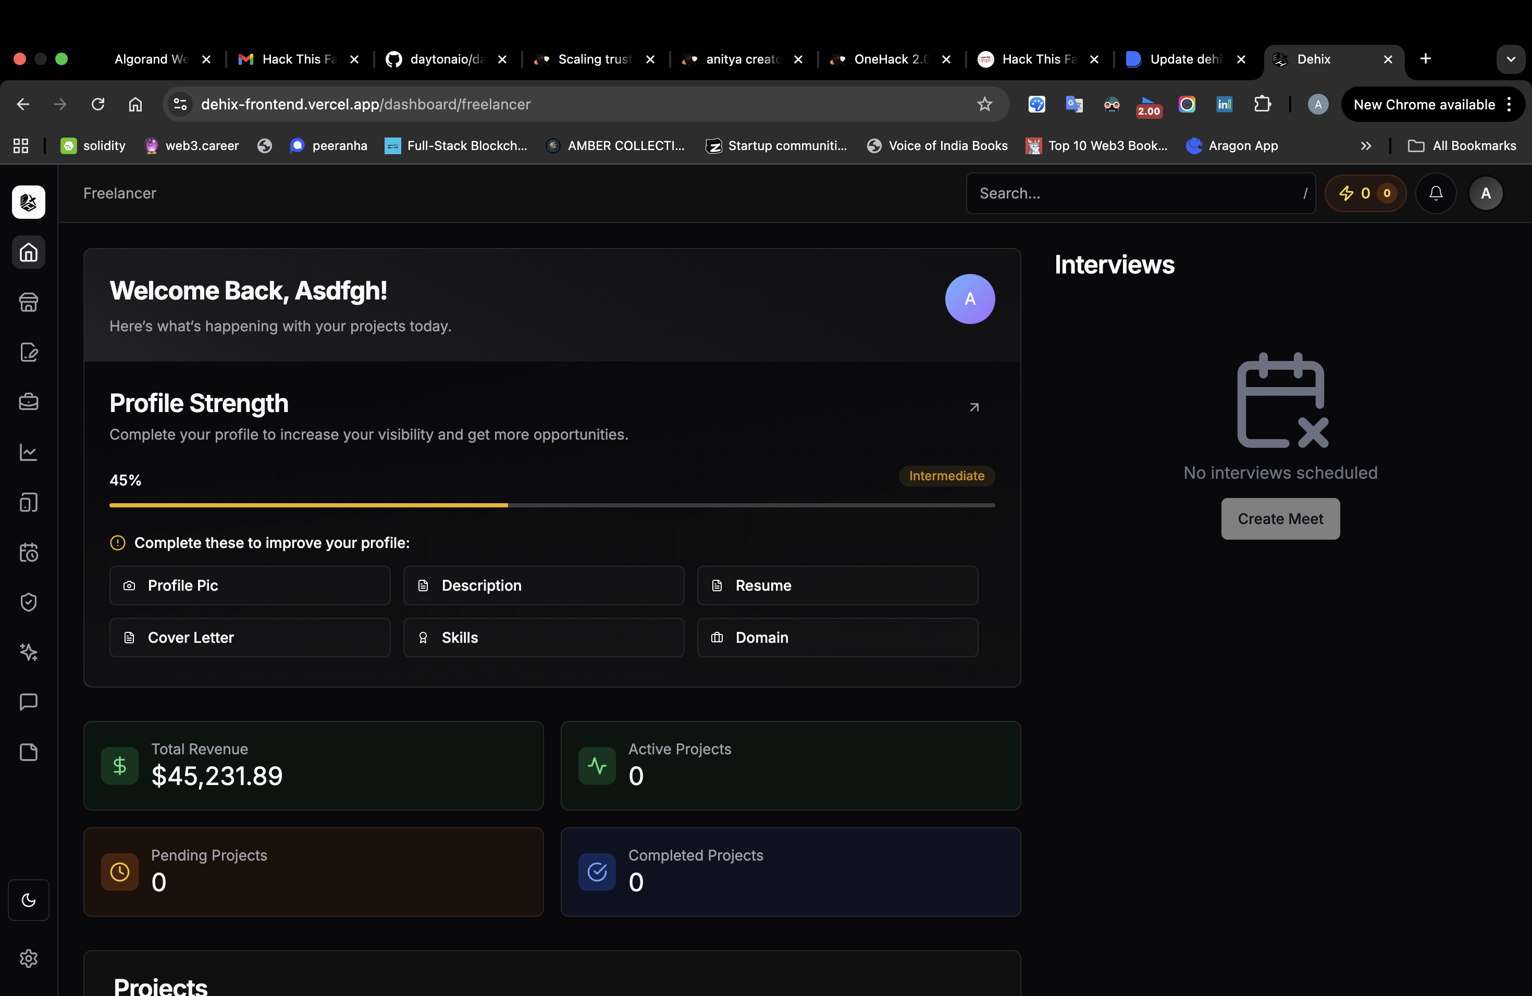Toggle dark mode moon button
The image size is (1532, 996).
tap(28, 900)
